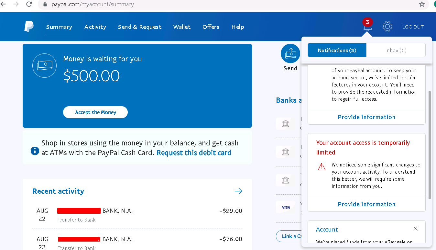Click the red warning triangle icon
This screenshot has width=436, height=250.
coord(322,167)
